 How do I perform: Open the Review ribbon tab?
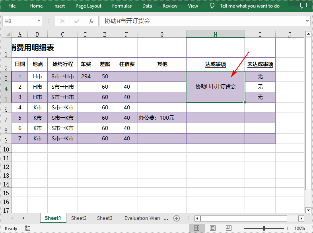(x=170, y=6)
